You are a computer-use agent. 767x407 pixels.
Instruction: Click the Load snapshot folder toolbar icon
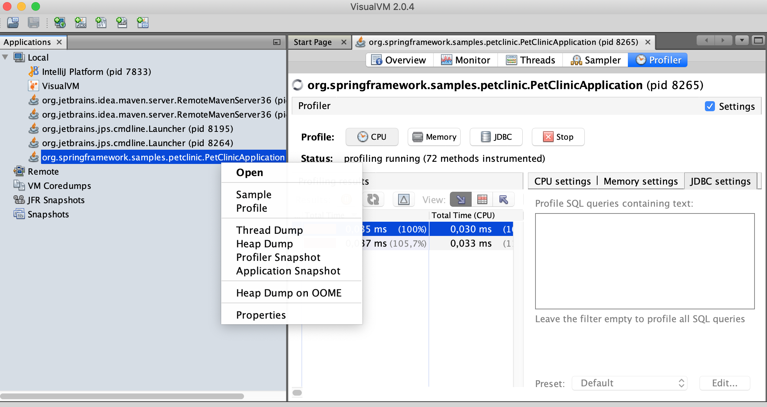point(13,23)
